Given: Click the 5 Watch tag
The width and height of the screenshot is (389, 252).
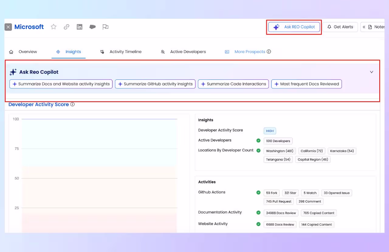Looking at the screenshot, I should click(310, 193).
